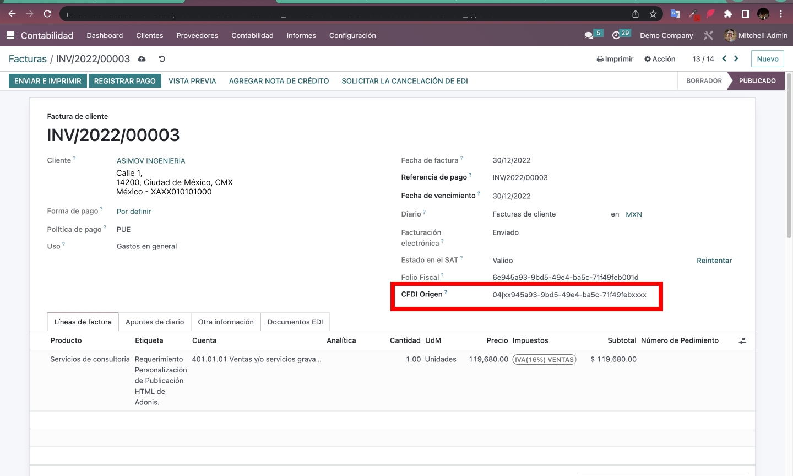The height and width of the screenshot is (476, 793).
Task: Open the Informes menu
Action: 301,35
